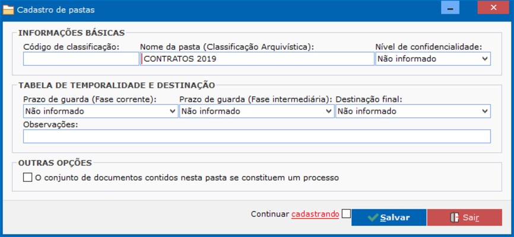This screenshot has height=237, width=514.
Task: Open the Nível de confidencialidade dropdown
Action: [433, 59]
